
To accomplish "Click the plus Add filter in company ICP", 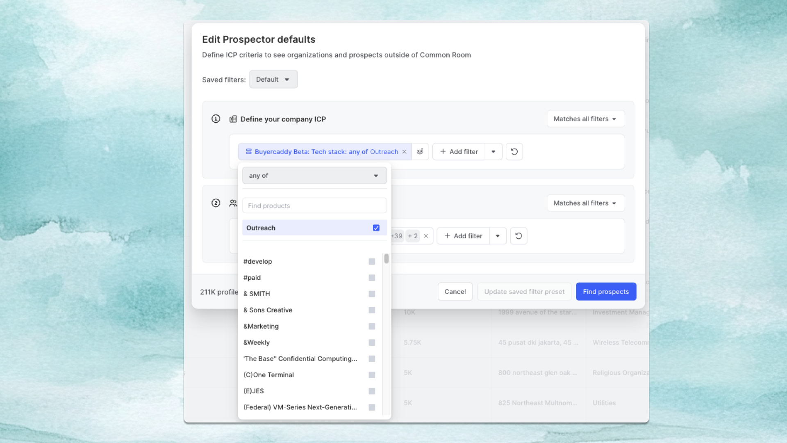I will pos(459,152).
